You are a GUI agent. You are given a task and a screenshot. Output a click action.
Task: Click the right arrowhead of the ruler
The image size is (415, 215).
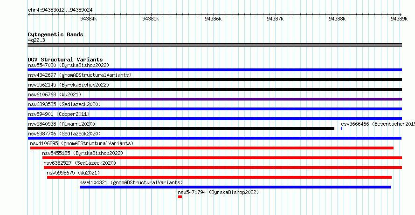click(401, 15)
